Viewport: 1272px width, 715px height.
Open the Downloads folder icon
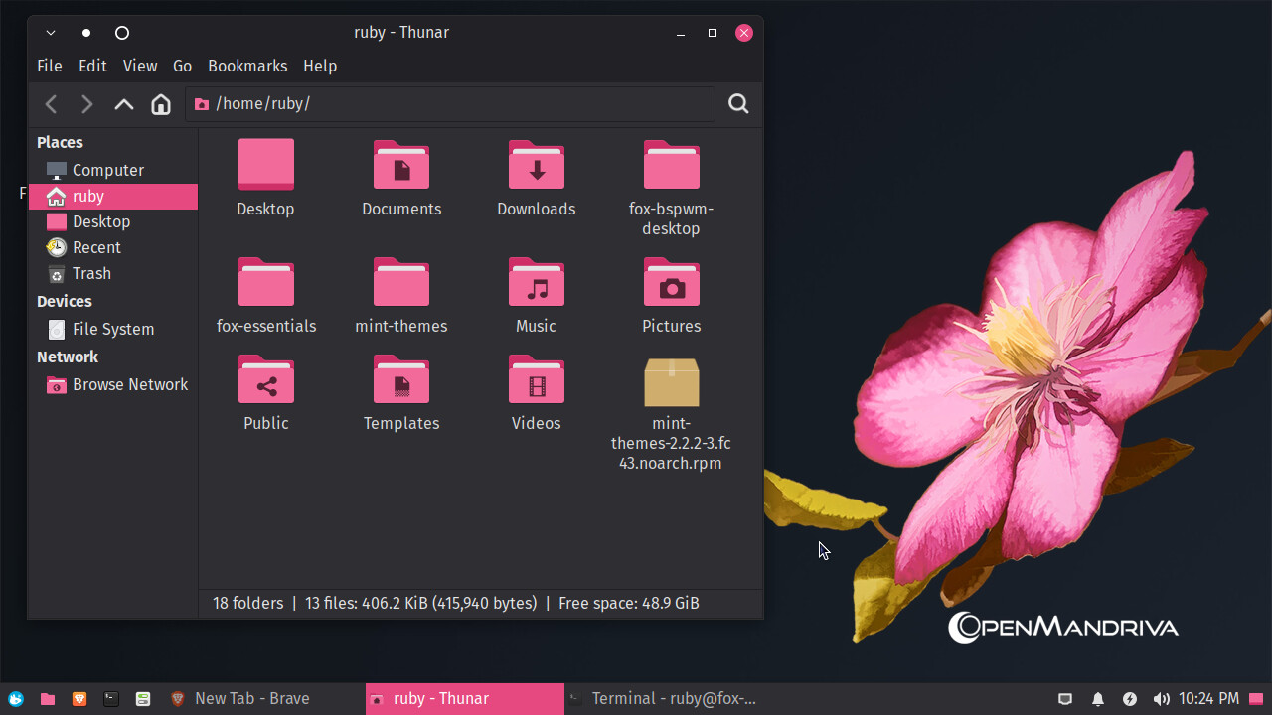tap(537, 166)
